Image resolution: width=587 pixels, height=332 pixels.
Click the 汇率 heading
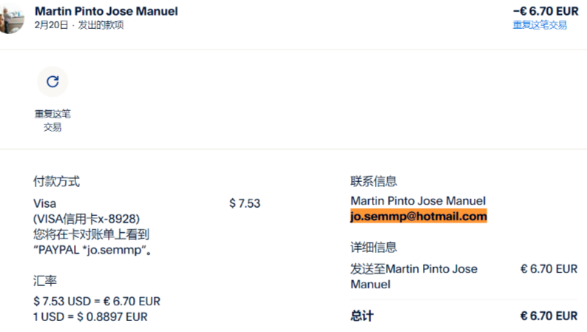45,281
